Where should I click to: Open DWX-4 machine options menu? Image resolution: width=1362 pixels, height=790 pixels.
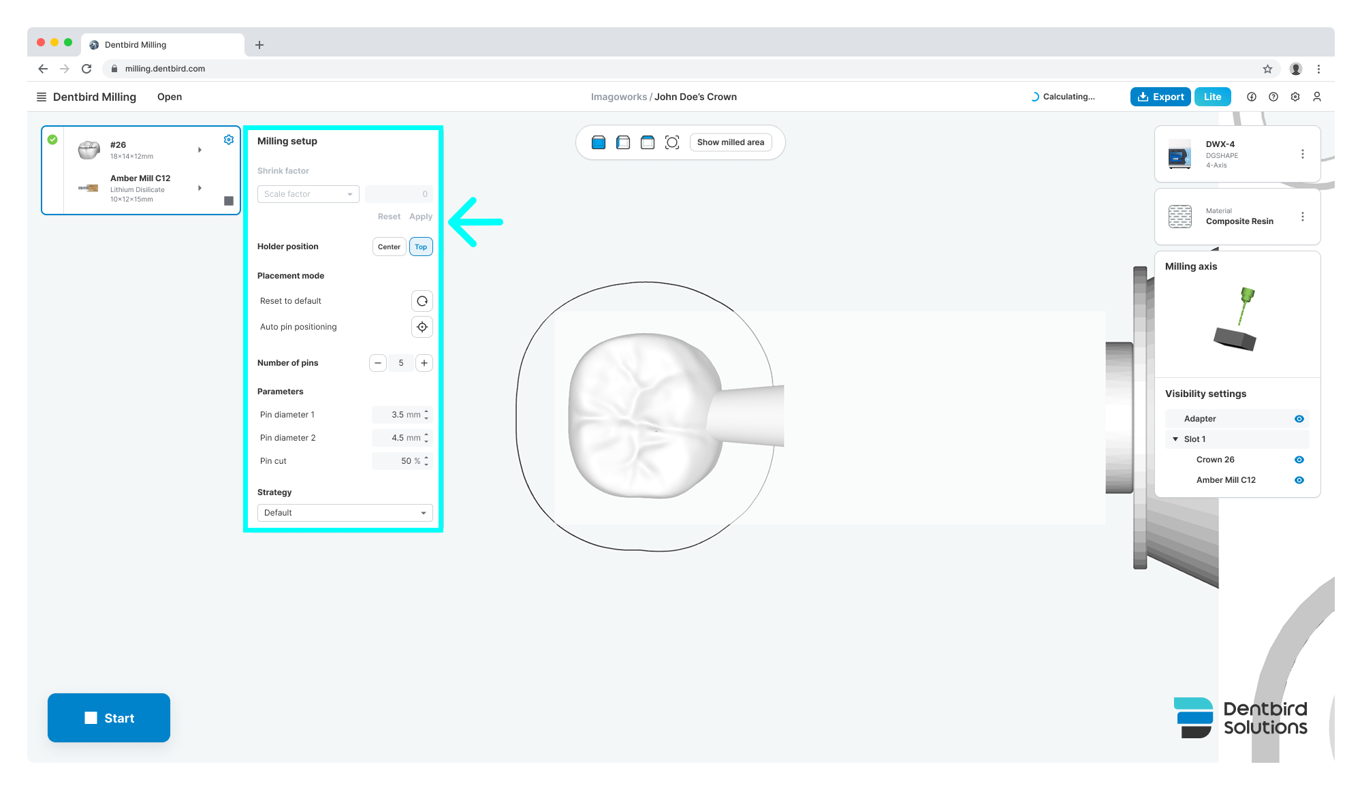point(1303,154)
